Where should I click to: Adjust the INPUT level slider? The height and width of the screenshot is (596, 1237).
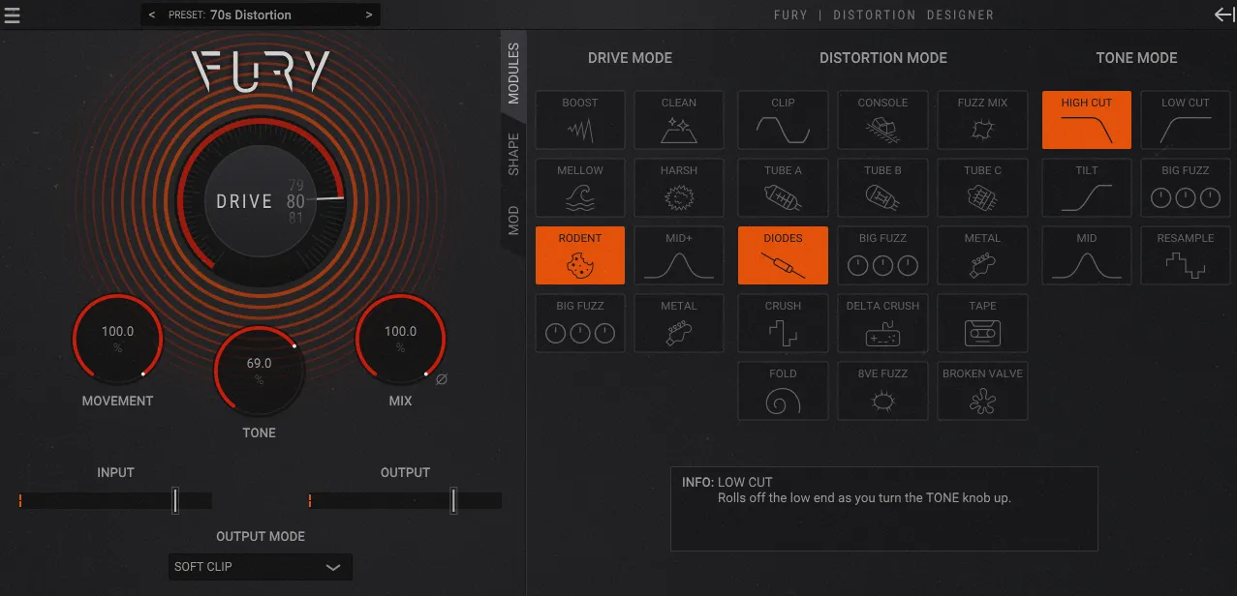coord(175,499)
